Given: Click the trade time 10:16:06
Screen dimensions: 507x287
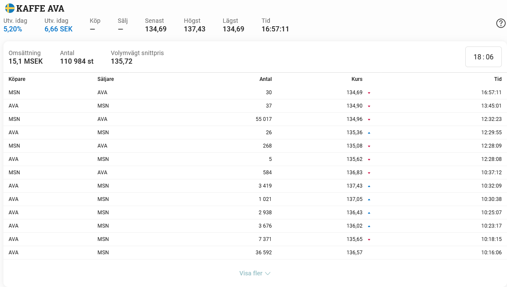Looking at the screenshot, I should pos(492,253).
